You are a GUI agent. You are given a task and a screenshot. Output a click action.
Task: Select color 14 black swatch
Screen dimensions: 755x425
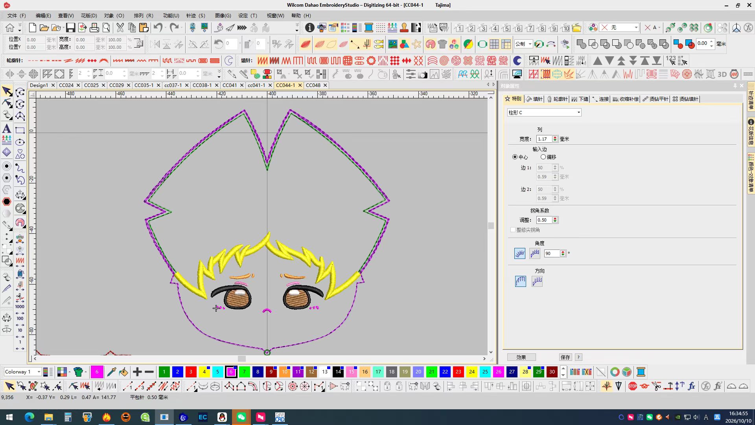[x=338, y=371]
